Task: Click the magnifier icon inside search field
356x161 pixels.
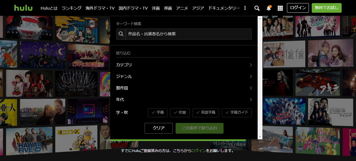Action: point(121,34)
